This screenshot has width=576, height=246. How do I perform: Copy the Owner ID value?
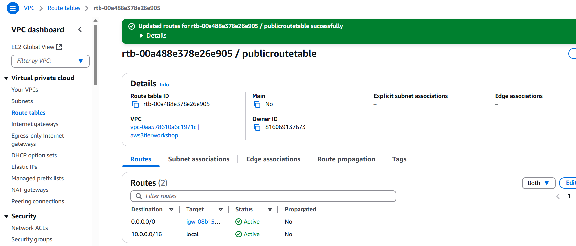pyautogui.click(x=257, y=127)
